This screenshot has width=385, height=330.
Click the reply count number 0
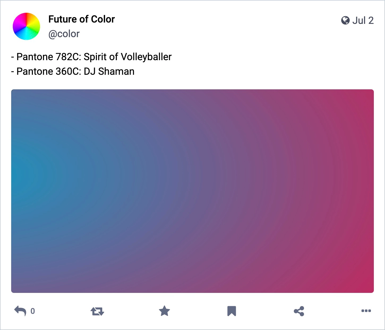(33, 311)
